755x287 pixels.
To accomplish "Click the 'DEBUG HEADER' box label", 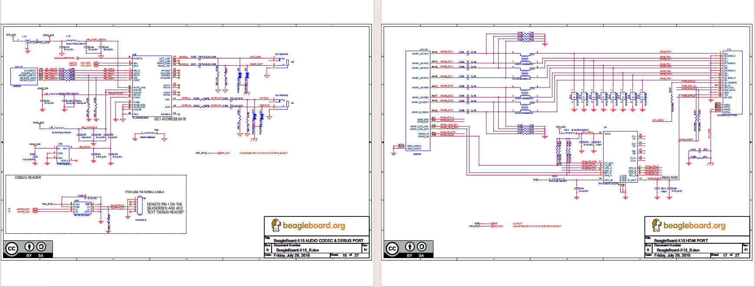I will (28, 177).
